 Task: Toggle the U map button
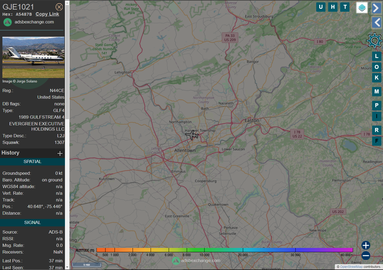pyautogui.click(x=321, y=7)
